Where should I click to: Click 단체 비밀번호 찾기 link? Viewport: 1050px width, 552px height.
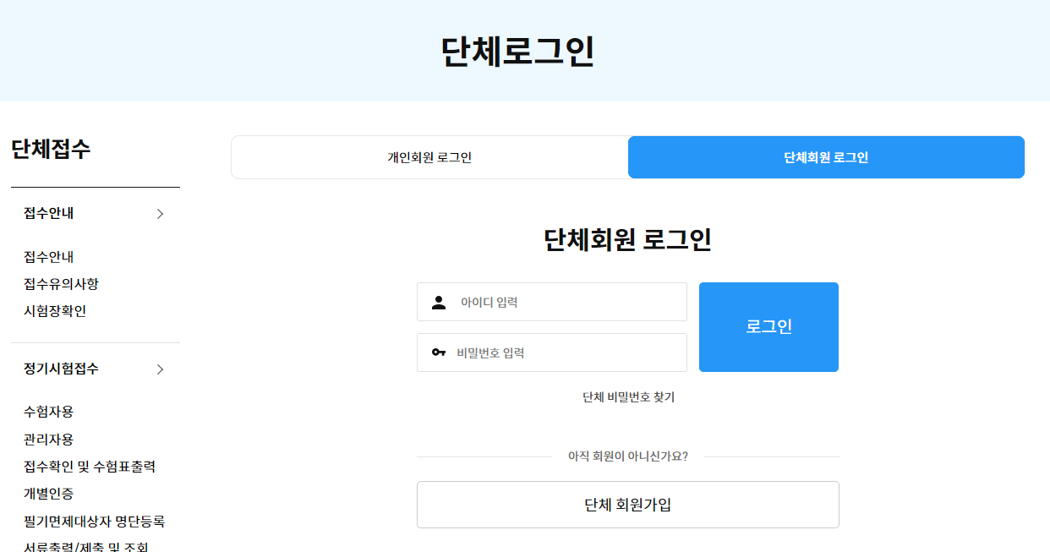(628, 397)
